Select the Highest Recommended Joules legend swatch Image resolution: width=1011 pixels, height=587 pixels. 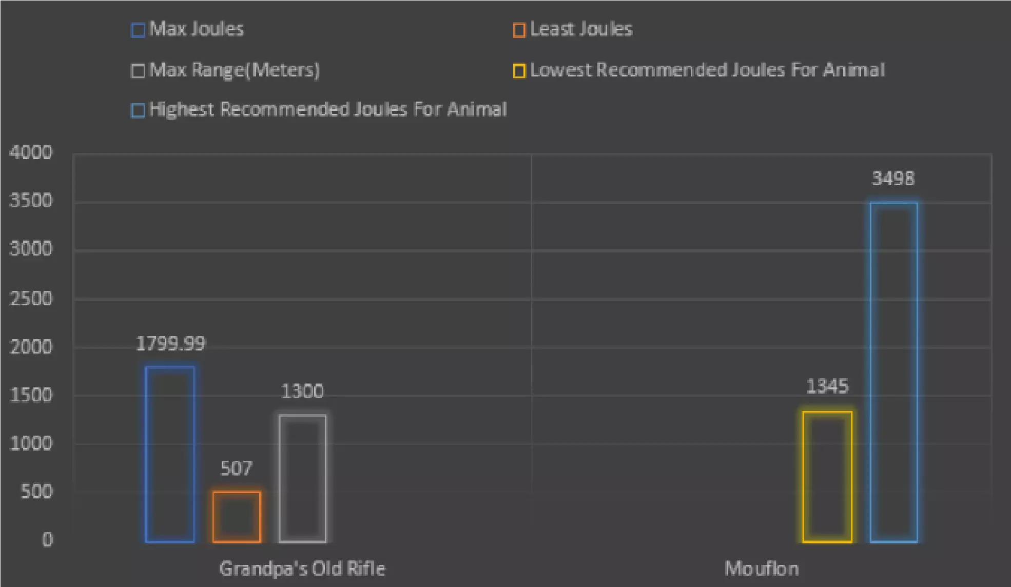click(x=138, y=110)
